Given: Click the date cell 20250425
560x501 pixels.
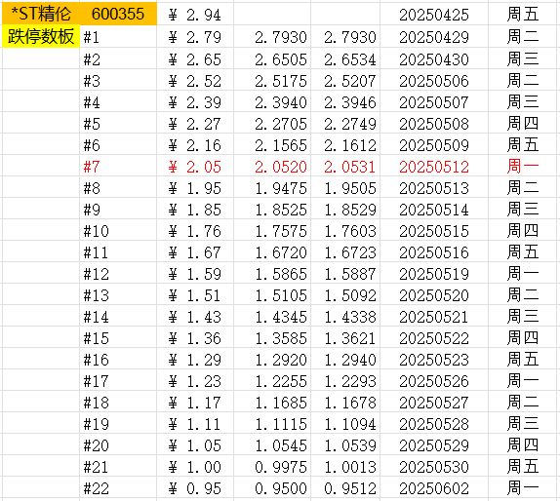Looking at the screenshot, I should (434, 15).
